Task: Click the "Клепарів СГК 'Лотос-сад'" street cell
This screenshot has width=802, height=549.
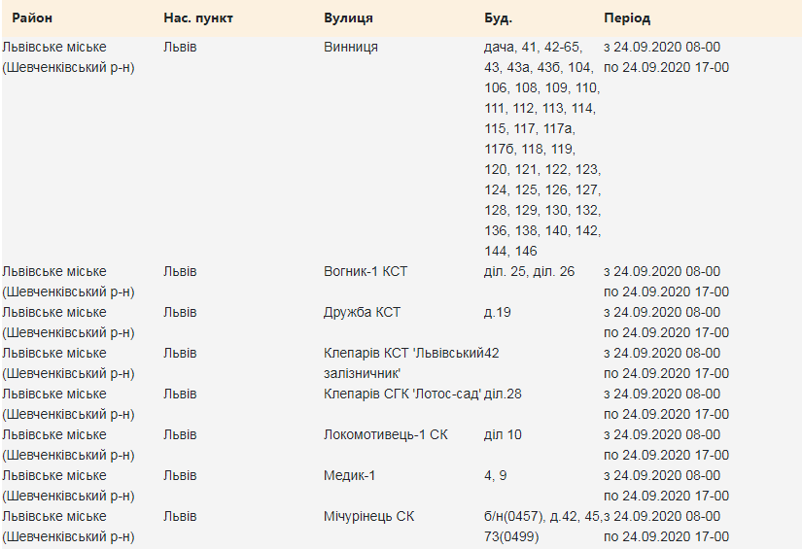Action: pyautogui.click(x=402, y=394)
